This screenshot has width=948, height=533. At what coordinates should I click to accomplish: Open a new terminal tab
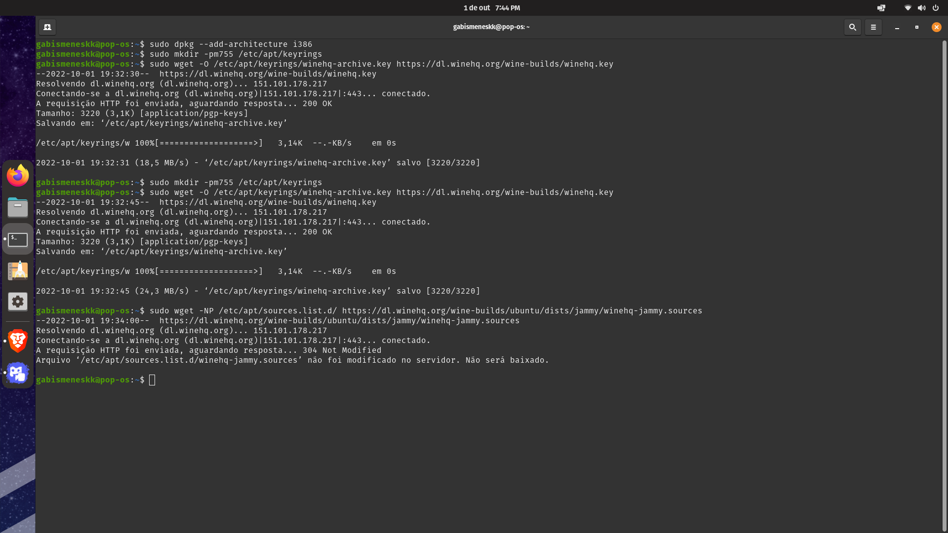47,27
